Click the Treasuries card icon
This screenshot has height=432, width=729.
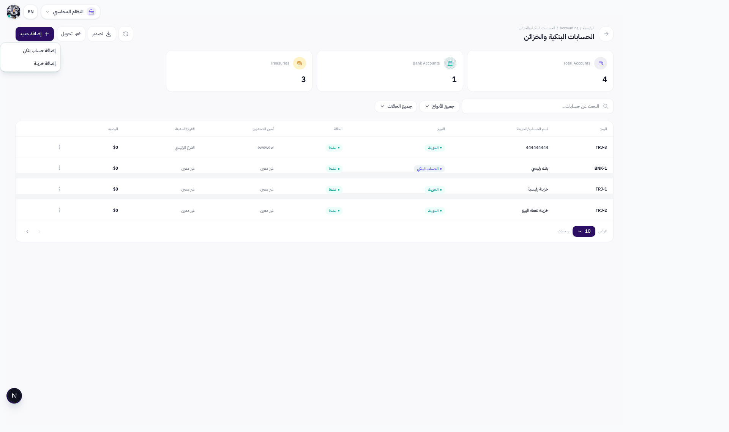[x=299, y=63]
